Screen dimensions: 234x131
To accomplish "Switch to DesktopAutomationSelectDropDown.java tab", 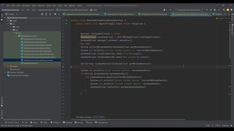I will [82, 14].
